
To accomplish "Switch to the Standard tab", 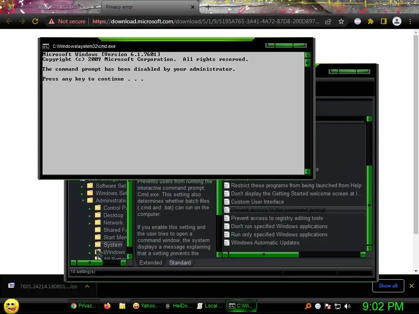I will [x=180, y=262].
